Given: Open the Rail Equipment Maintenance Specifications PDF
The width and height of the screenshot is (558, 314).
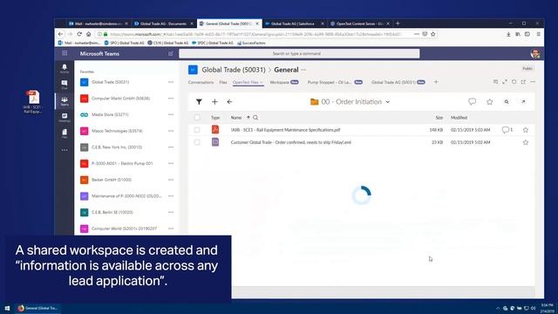Looking at the screenshot, I should pyautogui.click(x=285, y=130).
